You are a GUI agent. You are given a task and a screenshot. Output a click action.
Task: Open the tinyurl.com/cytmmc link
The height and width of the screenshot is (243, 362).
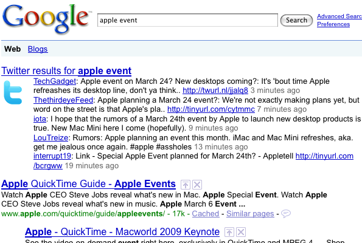pyautogui.click(x=211, y=109)
